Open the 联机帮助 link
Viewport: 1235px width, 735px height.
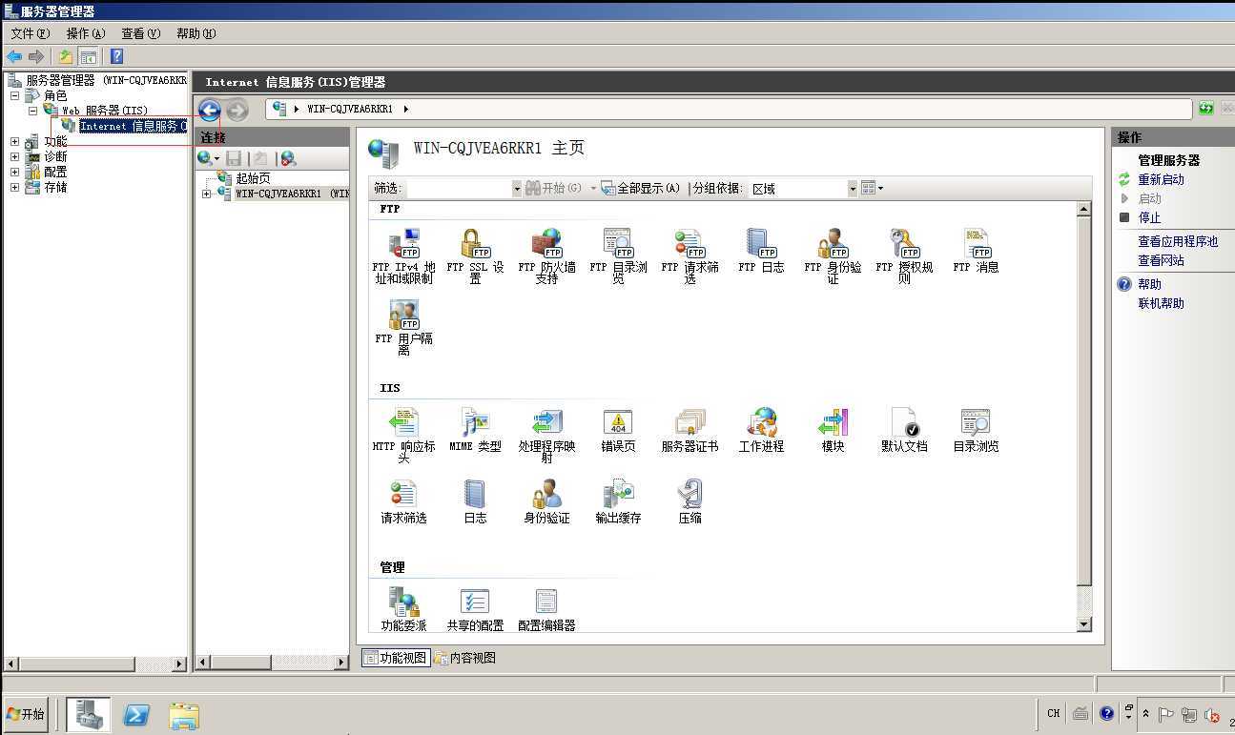pyautogui.click(x=1161, y=303)
